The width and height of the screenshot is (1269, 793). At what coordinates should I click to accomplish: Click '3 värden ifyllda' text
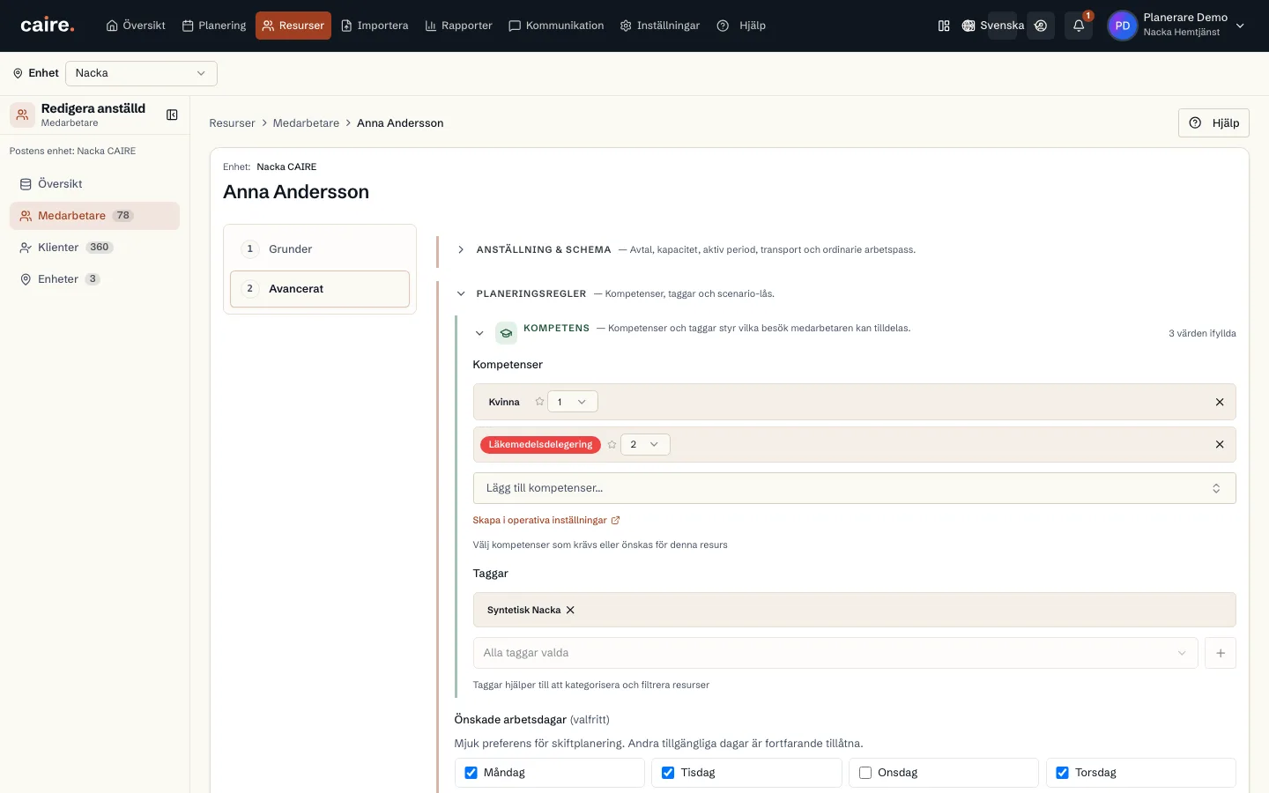tap(1202, 334)
